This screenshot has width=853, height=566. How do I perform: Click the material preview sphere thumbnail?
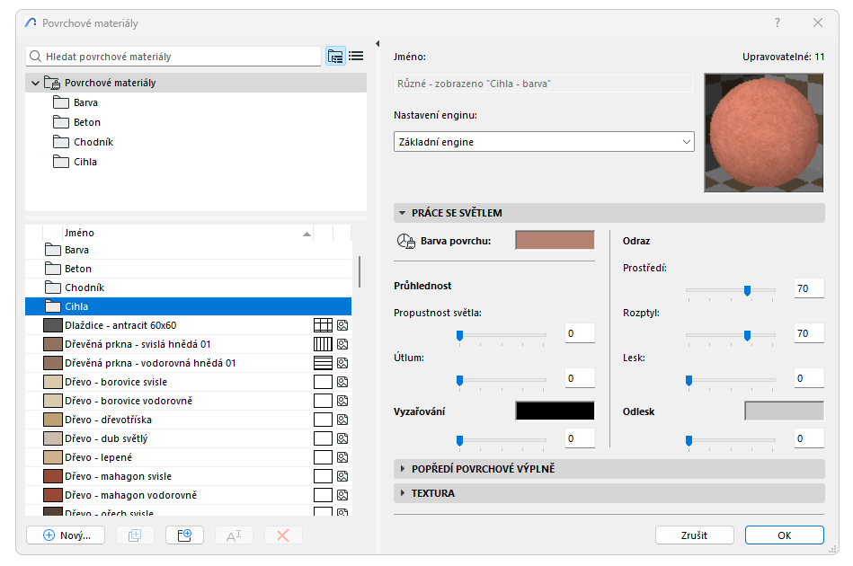coord(764,133)
